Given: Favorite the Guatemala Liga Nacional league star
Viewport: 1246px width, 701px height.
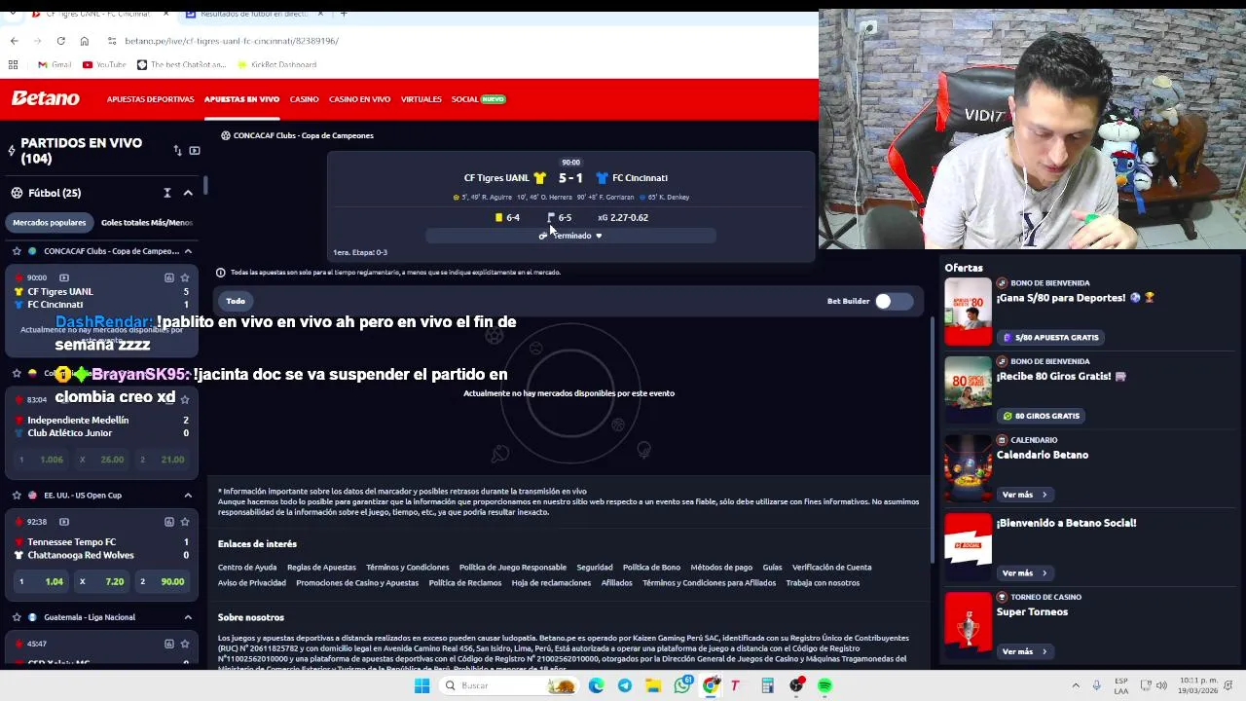Looking at the screenshot, I should tap(17, 616).
